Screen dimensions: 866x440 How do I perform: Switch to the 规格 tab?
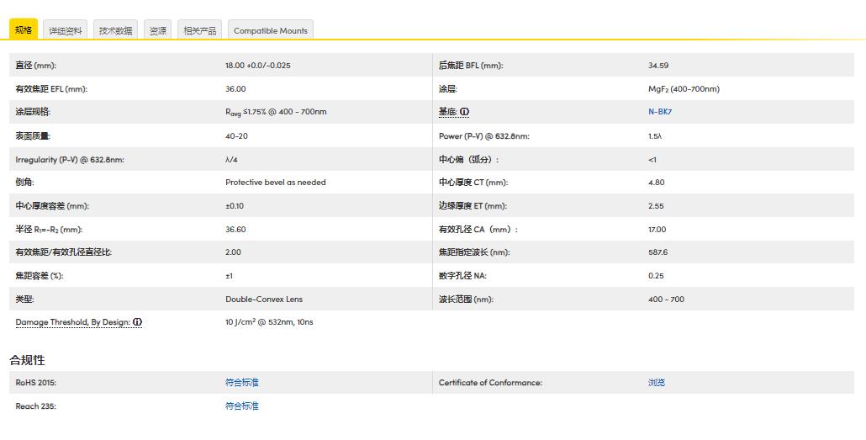[x=24, y=30]
